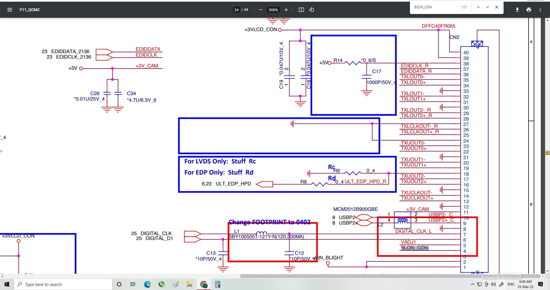This screenshot has width=550, height=290.
Task: Open Microsoft Edge from the taskbar
Action: coord(147,284)
